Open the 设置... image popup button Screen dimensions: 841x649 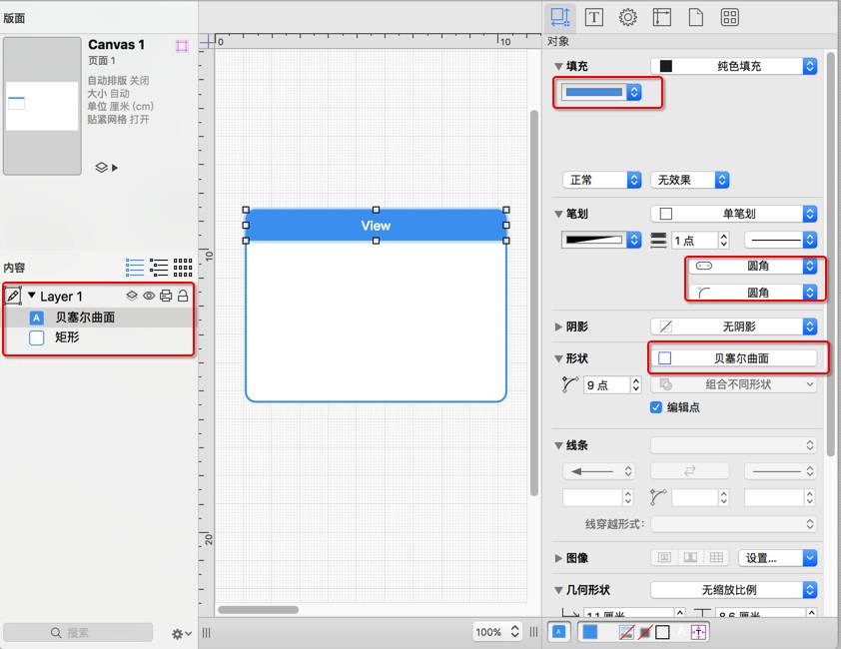pos(777,557)
